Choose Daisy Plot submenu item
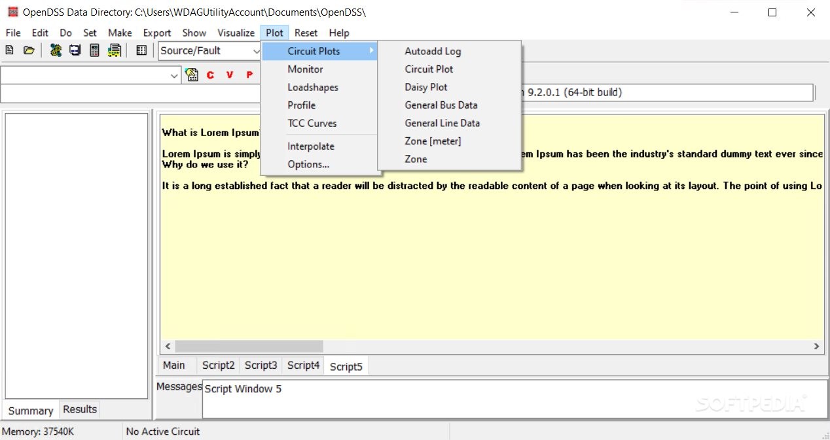Screen dimensions: 830x440 450,87
